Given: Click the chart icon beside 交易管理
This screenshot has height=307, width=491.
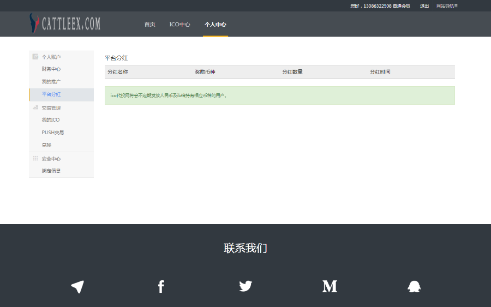Looking at the screenshot, I should pos(35,107).
